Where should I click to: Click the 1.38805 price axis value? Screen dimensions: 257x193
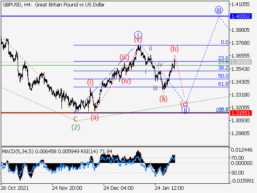[x=240, y=30]
